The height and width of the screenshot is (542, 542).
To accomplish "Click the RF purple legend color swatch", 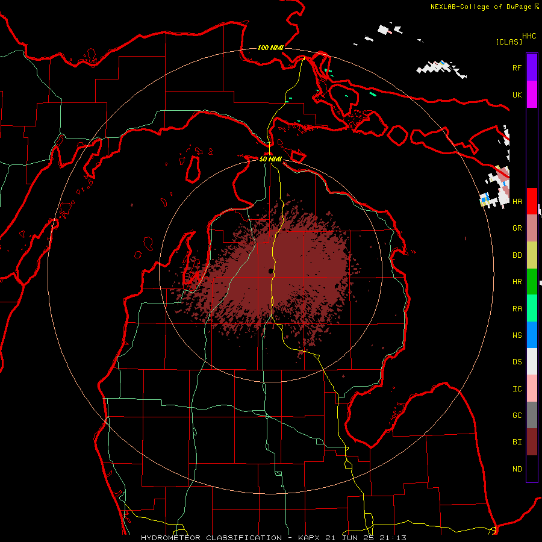I will click(x=532, y=67).
